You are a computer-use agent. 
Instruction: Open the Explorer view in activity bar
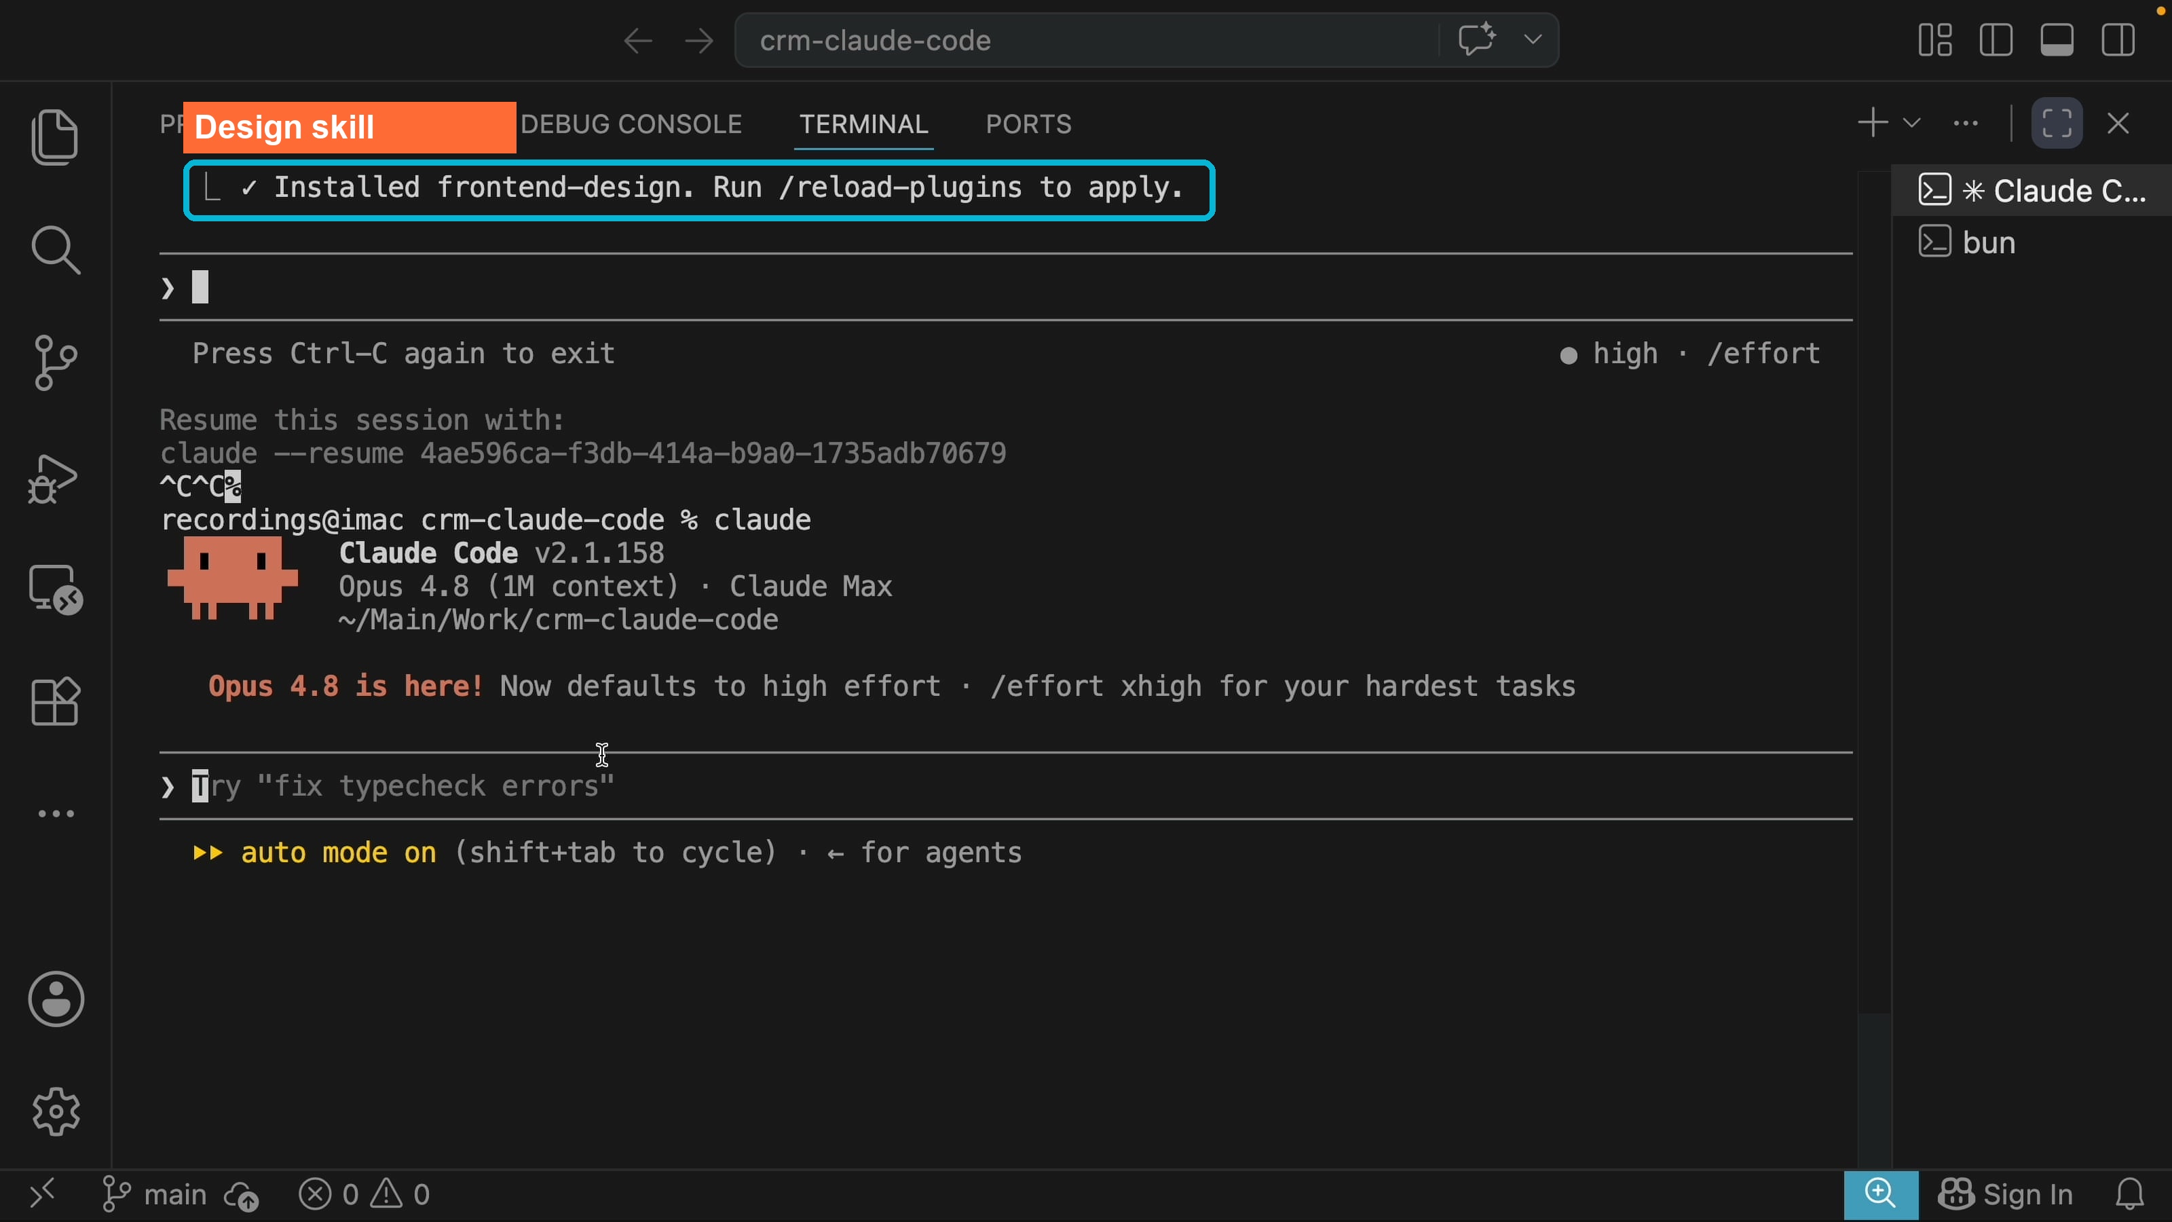[56, 136]
